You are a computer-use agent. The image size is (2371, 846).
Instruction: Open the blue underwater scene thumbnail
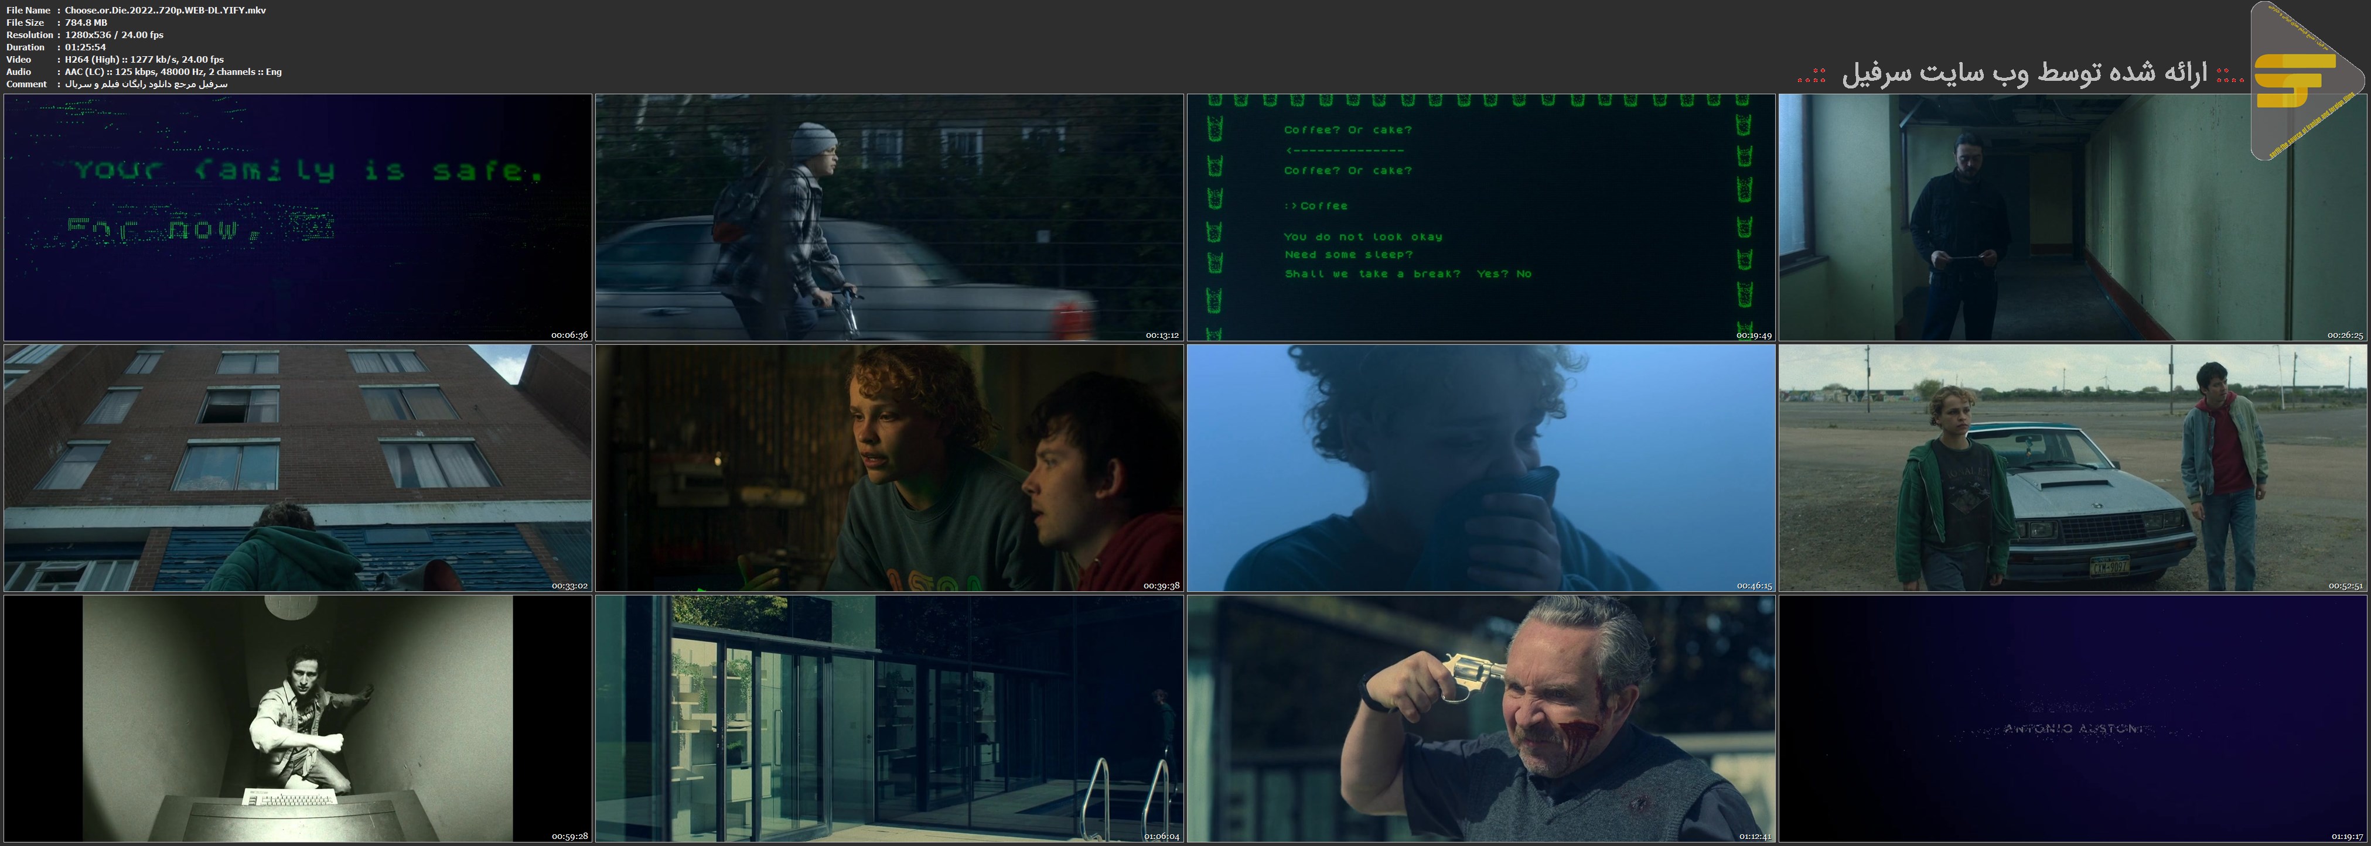(x=1480, y=468)
